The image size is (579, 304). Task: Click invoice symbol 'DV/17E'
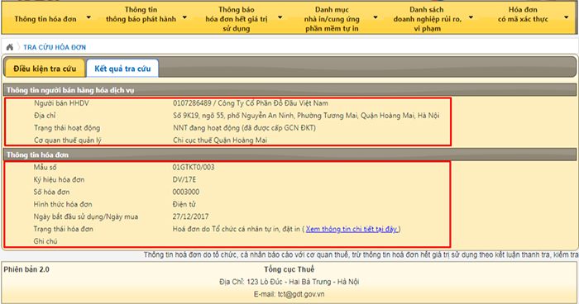[184, 179]
